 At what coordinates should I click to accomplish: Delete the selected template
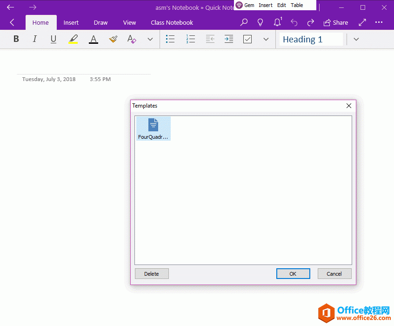pyautogui.click(x=152, y=273)
